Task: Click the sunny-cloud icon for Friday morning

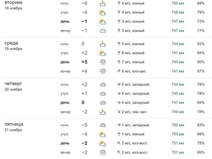Action: pyautogui.click(x=102, y=134)
